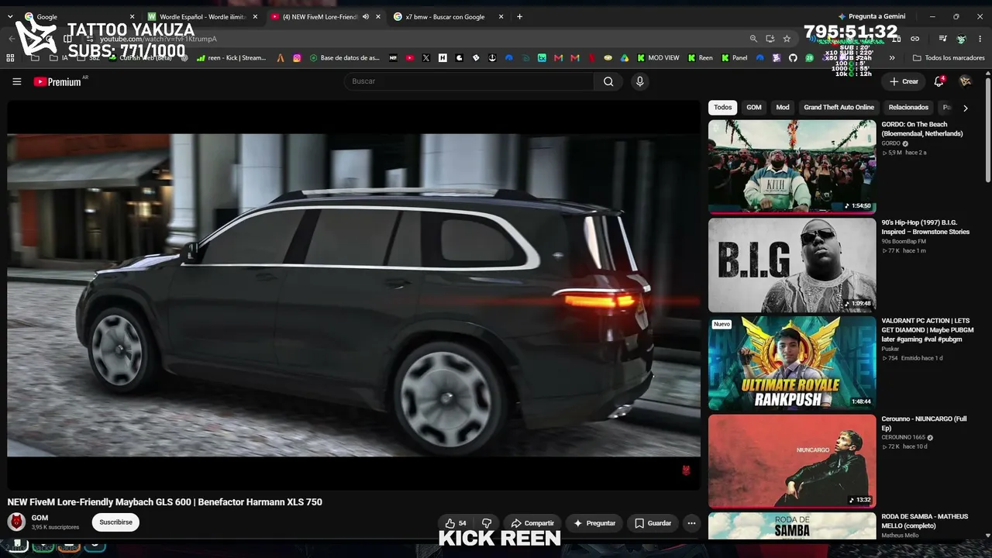The height and width of the screenshot is (558, 992).
Task: Open the YouTube account avatar menu
Action: click(966, 81)
